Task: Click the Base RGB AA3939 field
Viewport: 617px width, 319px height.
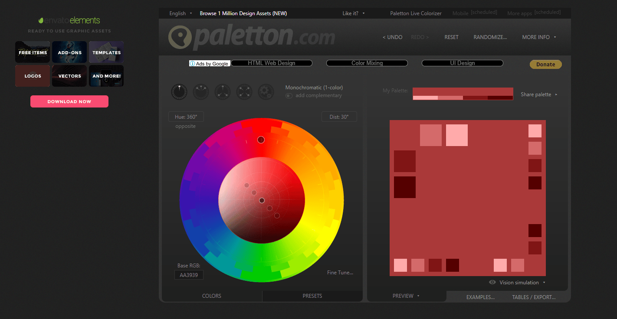Action: coord(189,275)
